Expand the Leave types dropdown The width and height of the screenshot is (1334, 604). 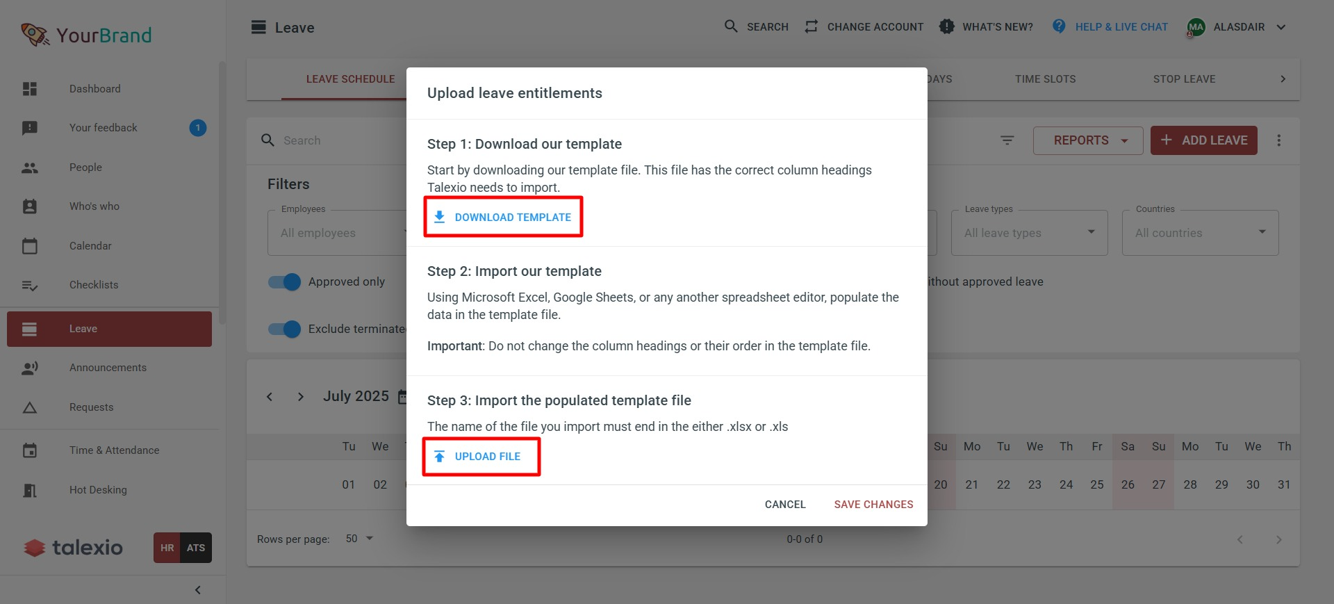tap(1029, 233)
